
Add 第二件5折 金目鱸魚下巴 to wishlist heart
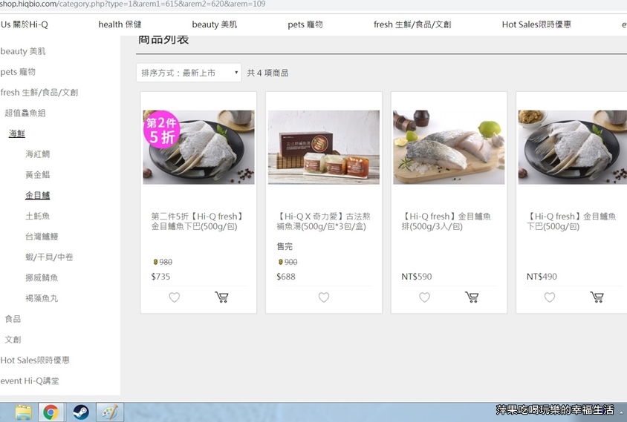point(175,297)
